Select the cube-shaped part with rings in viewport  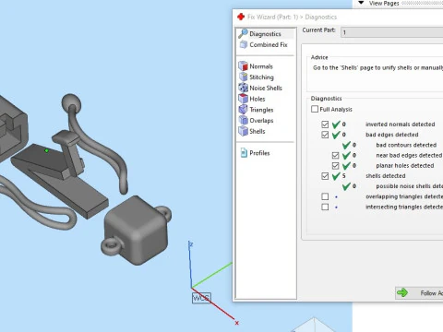click(x=137, y=231)
